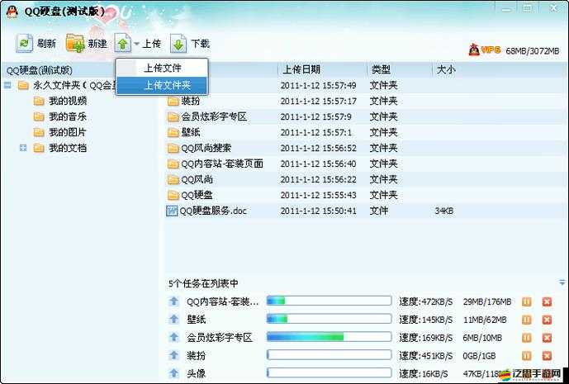The height and width of the screenshot is (384, 569).
Task: Click the 会员炫彩字专区 folder icon
Action: pyautogui.click(x=173, y=116)
